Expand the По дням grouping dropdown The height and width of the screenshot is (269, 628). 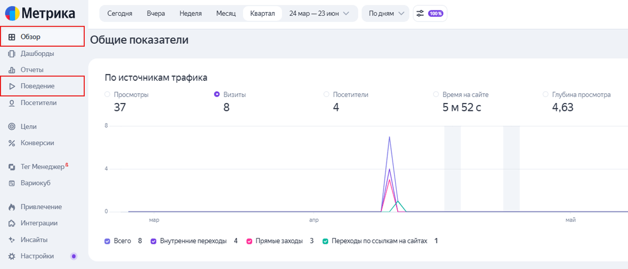coord(385,14)
